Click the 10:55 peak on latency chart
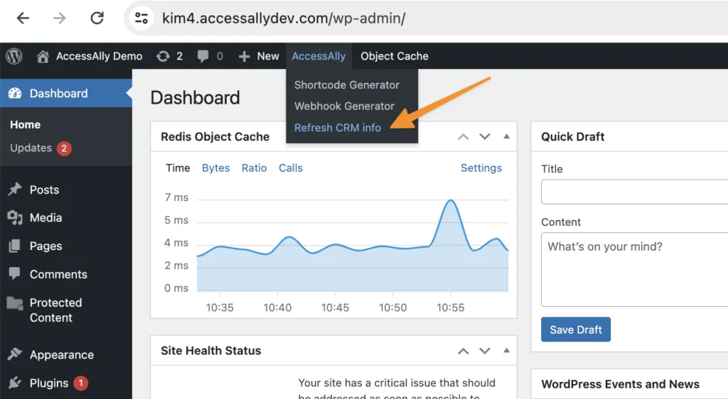The width and height of the screenshot is (728, 399). tap(450, 200)
